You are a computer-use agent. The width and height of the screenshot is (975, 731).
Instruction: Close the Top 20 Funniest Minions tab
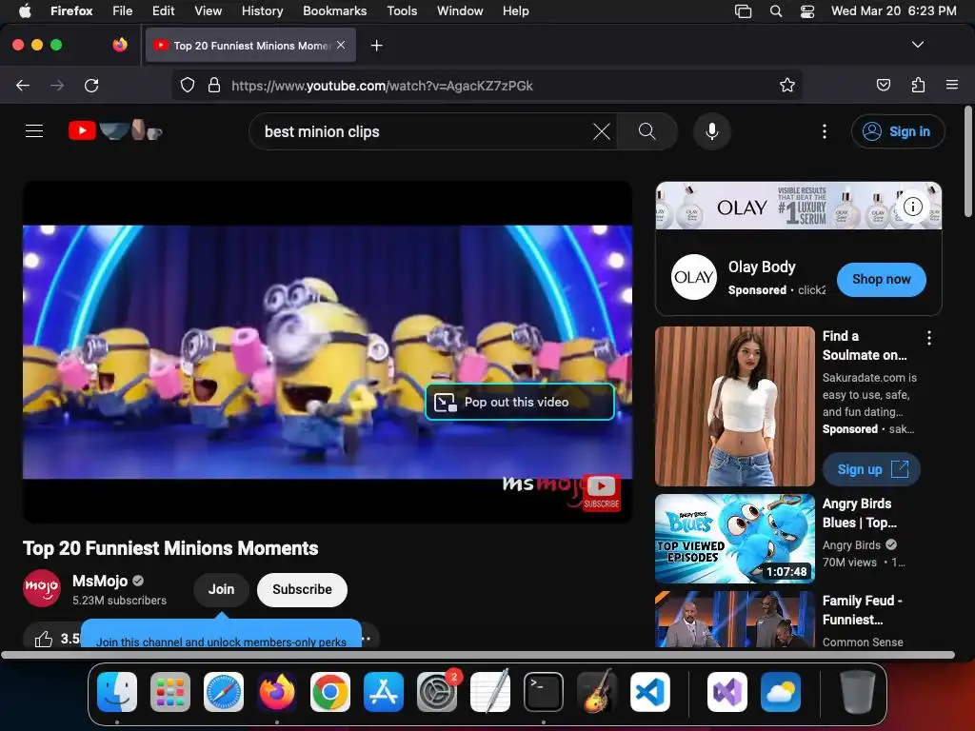[341, 45]
